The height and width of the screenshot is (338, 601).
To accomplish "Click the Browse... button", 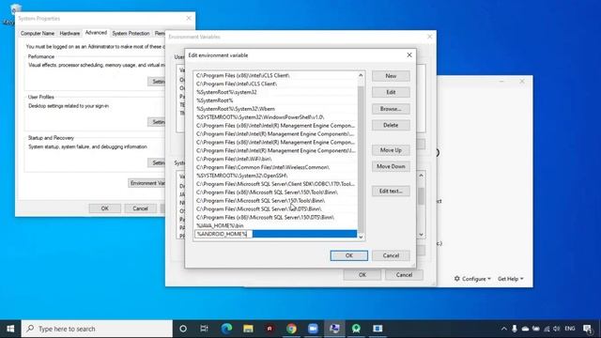I will [x=391, y=109].
